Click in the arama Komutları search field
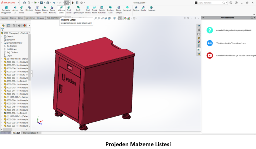 [x=217, y=3]
